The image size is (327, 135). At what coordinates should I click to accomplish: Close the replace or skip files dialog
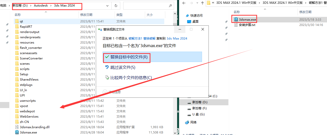pyautogui.click(x=203, y=29)
